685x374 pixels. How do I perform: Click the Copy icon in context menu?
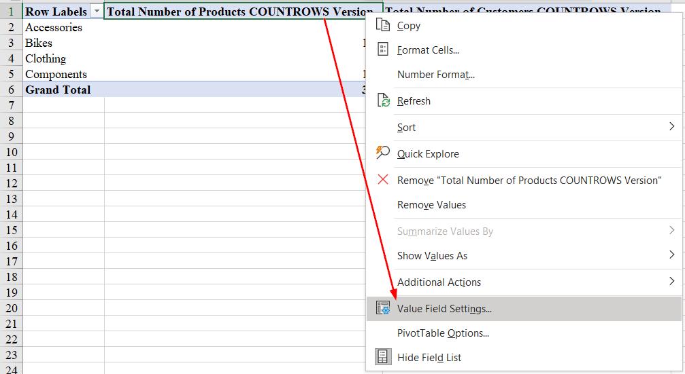[x=383, y=26]
